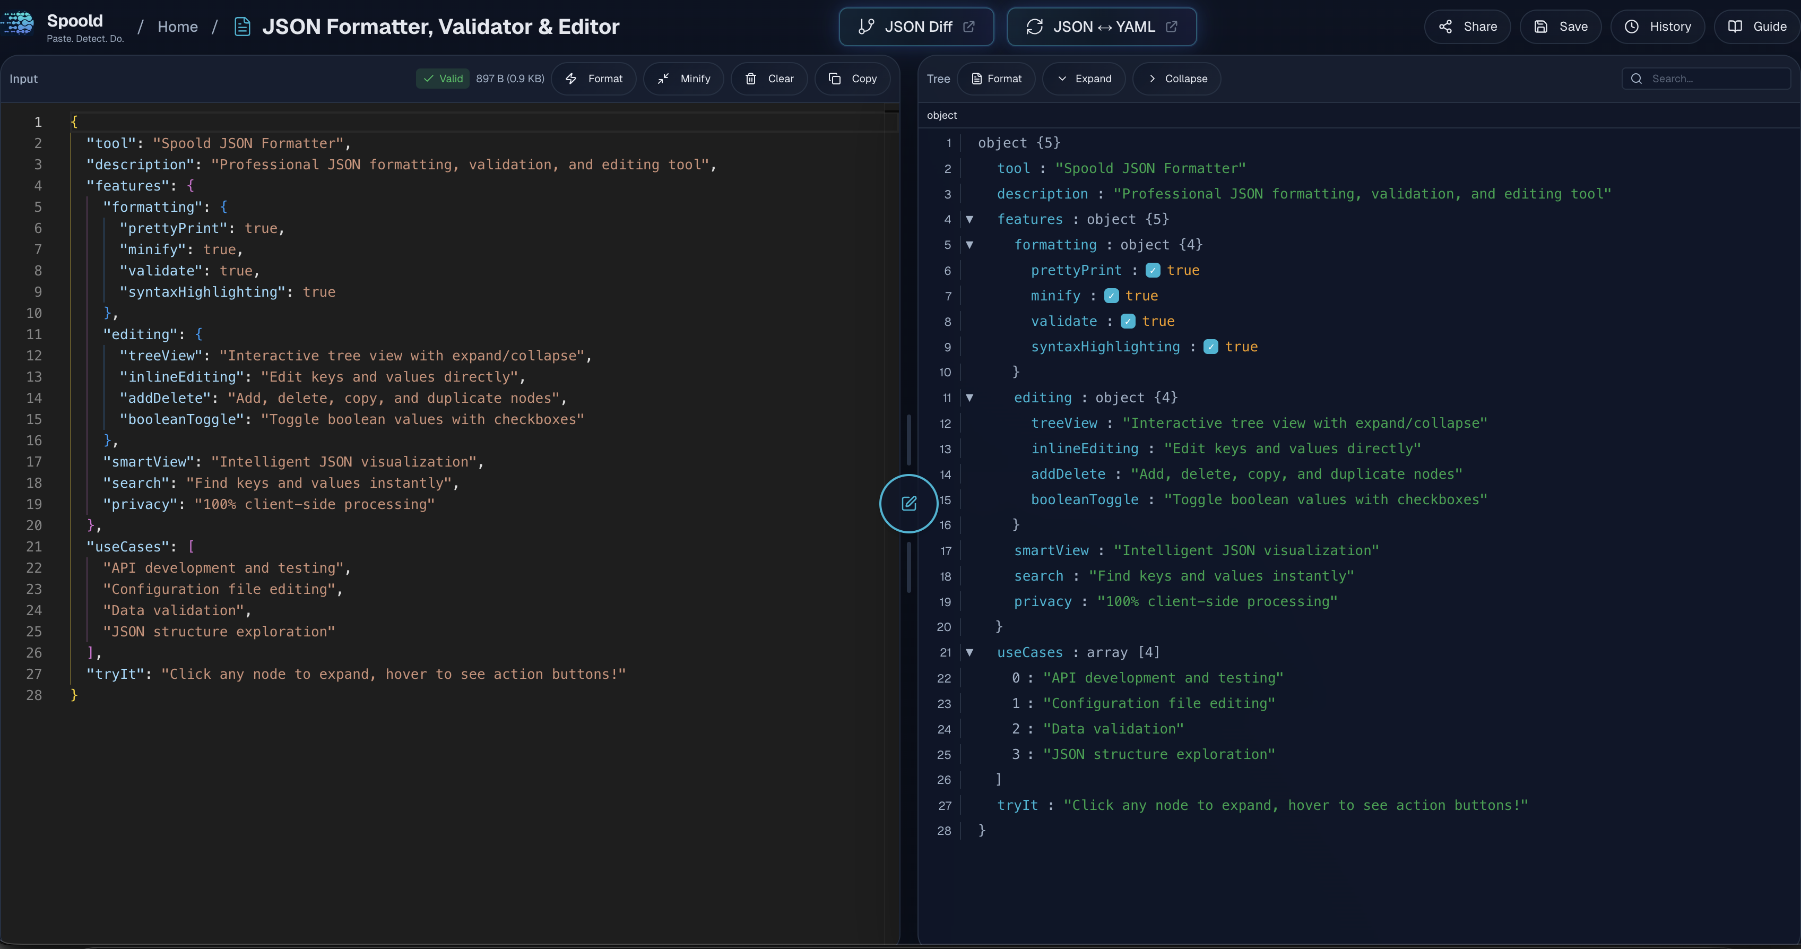The height and width of the screenshot is (949, 1801).
Task: Go to Home breadcrumb
Action: [x=178, y=27]
